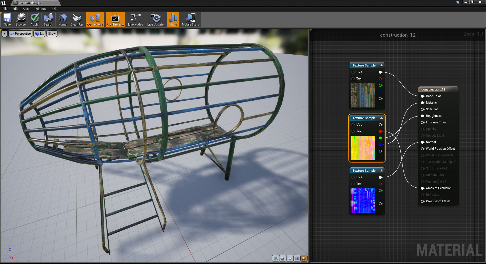Viewport: 486px width, 264px height.
Task: Close the construction_12 tab
Action: [56, 3]
